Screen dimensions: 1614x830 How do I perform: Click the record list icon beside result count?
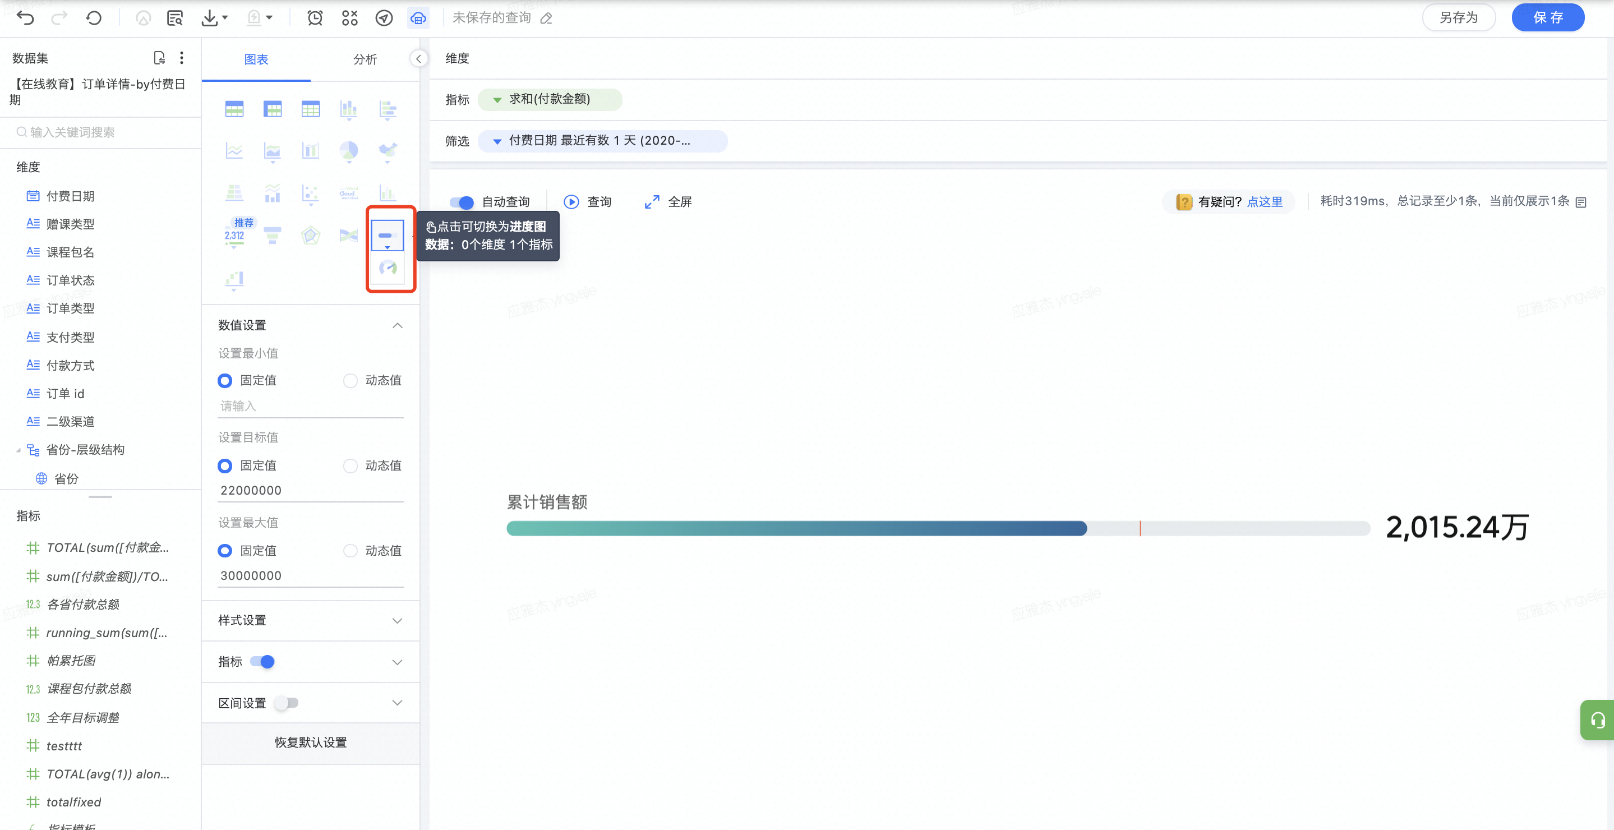click(x=1581, y=202)
